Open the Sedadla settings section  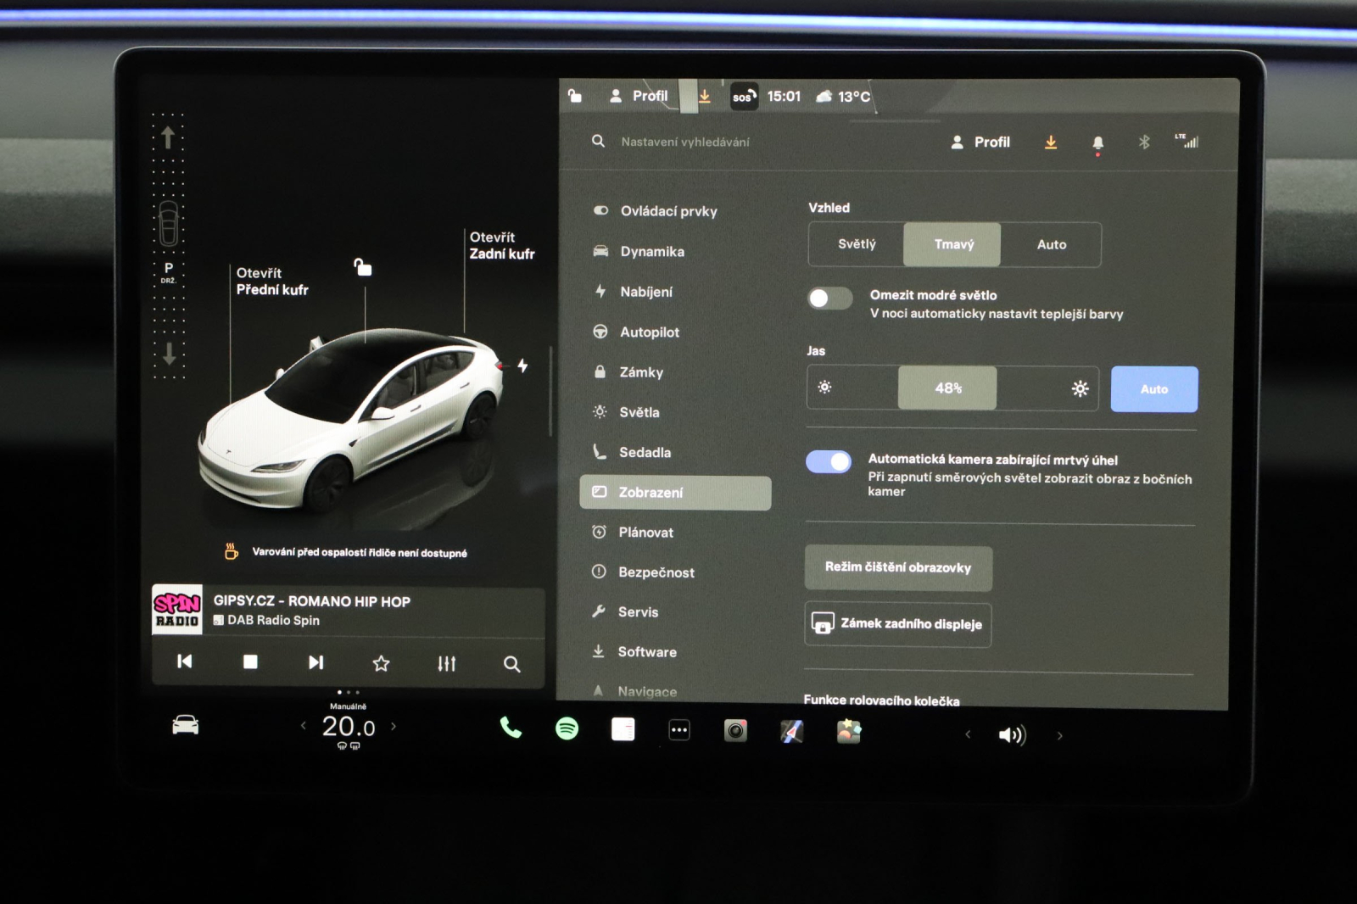pos(646,452)
